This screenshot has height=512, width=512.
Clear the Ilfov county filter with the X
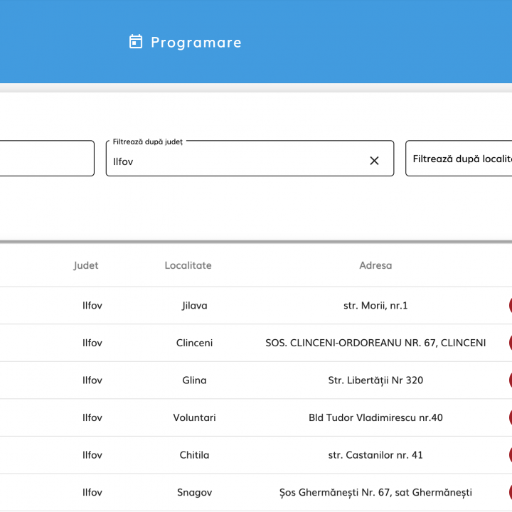374,161
